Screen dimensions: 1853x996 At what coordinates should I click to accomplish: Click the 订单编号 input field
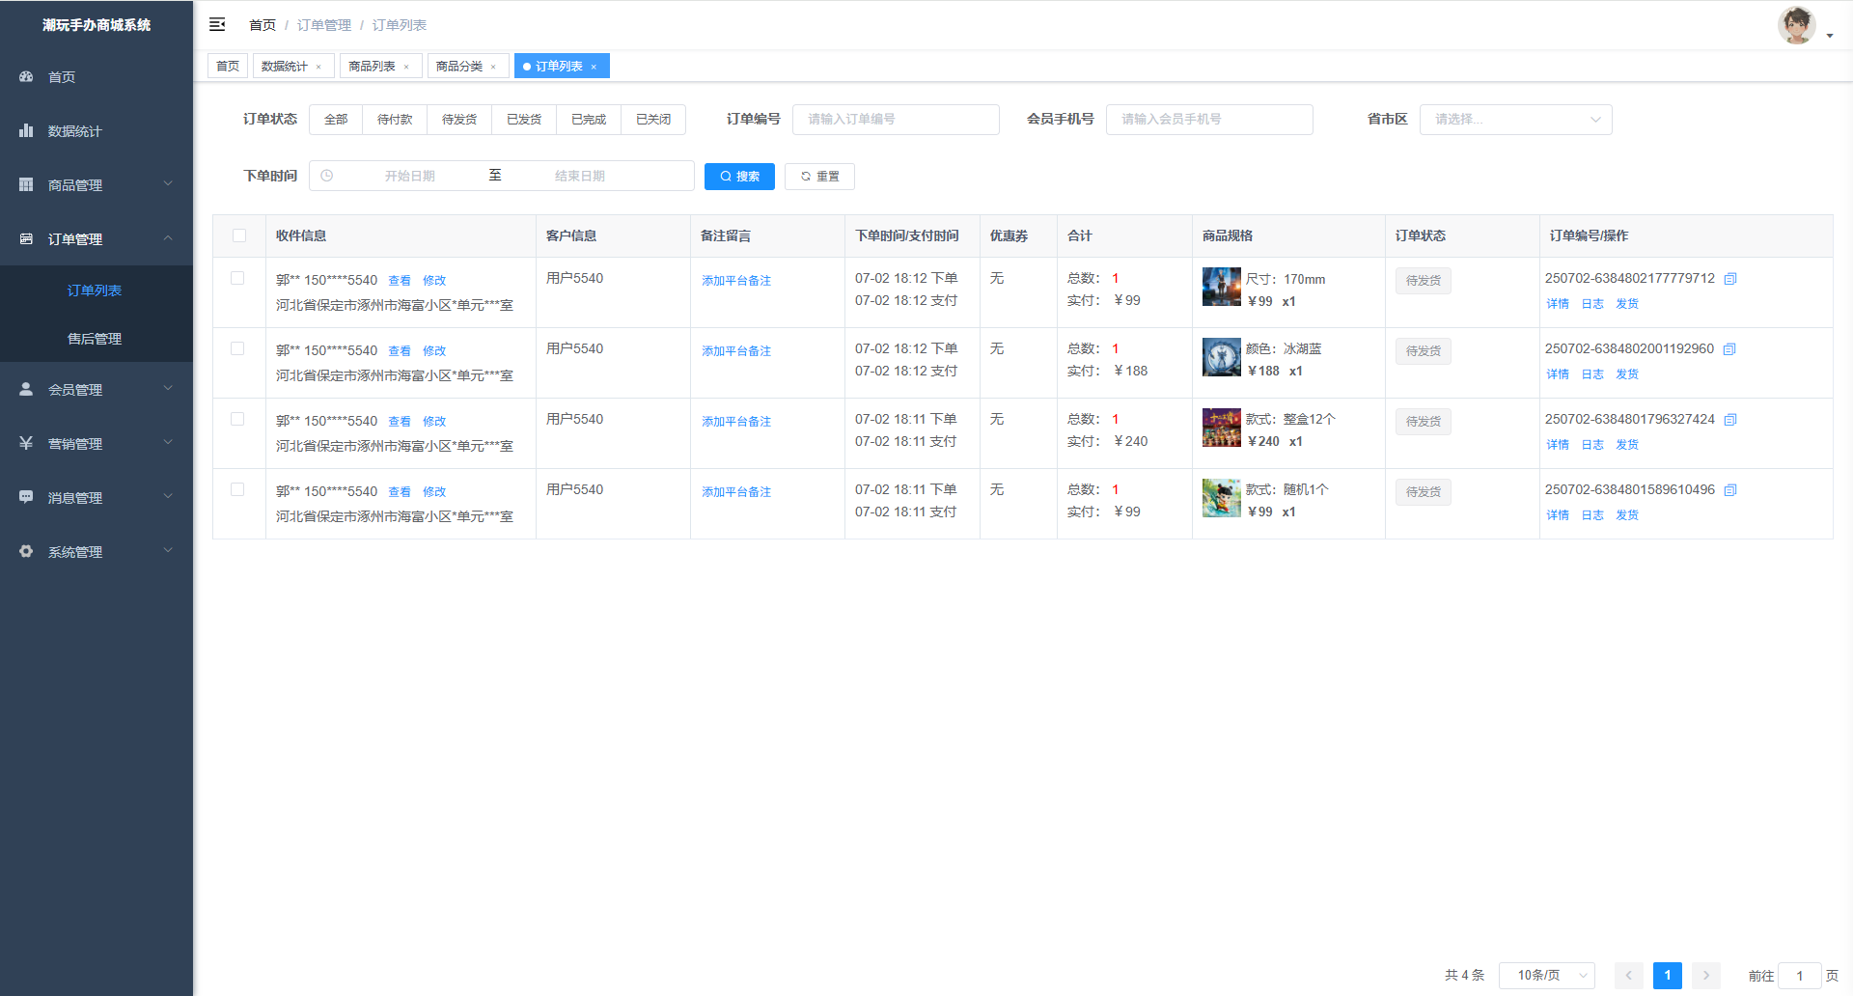click(x=895, y=120)
